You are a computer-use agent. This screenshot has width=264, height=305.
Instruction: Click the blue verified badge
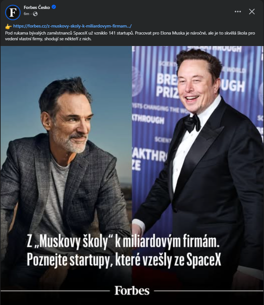[x=54, y=7]
